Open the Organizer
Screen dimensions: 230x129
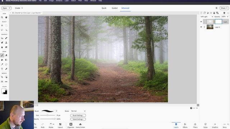point(71,125)
